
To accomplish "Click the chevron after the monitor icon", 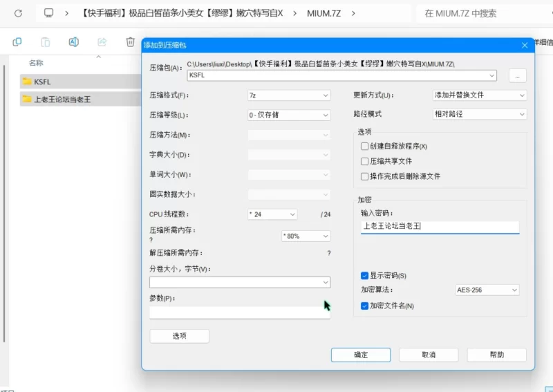I will pyautogui.click(x=66, y=13).
